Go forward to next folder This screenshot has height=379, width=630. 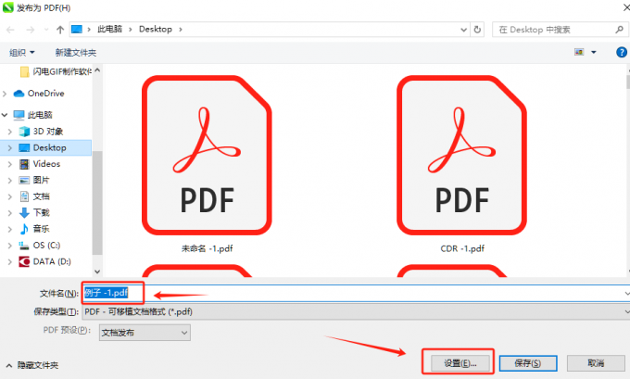(30, 30)
